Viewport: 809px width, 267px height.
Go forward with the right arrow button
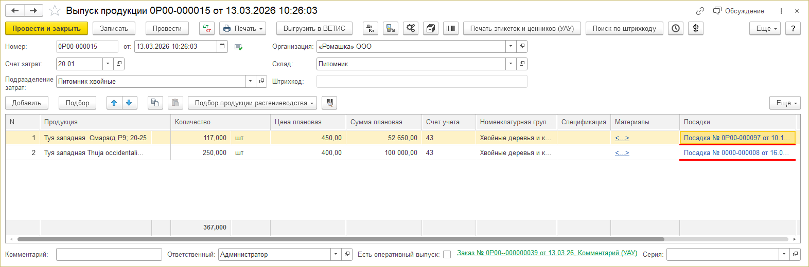[x=33, y=10]
